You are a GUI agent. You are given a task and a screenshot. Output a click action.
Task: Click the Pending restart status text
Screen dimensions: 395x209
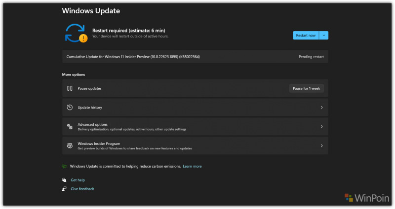(x=311, y=57)
